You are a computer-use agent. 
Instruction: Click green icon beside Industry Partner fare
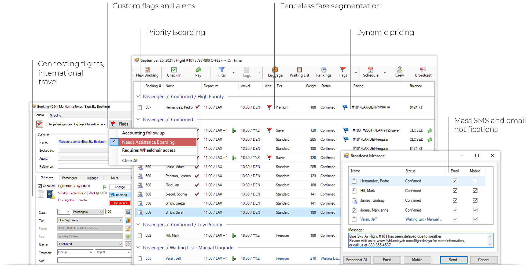click(128, 237)
